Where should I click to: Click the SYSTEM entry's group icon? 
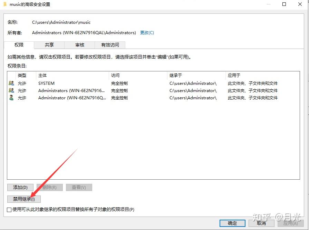coord(11,83)
